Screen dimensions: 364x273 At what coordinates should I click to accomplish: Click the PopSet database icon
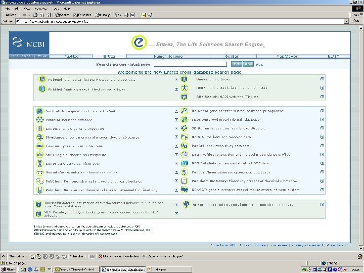(x=185, y=146)
